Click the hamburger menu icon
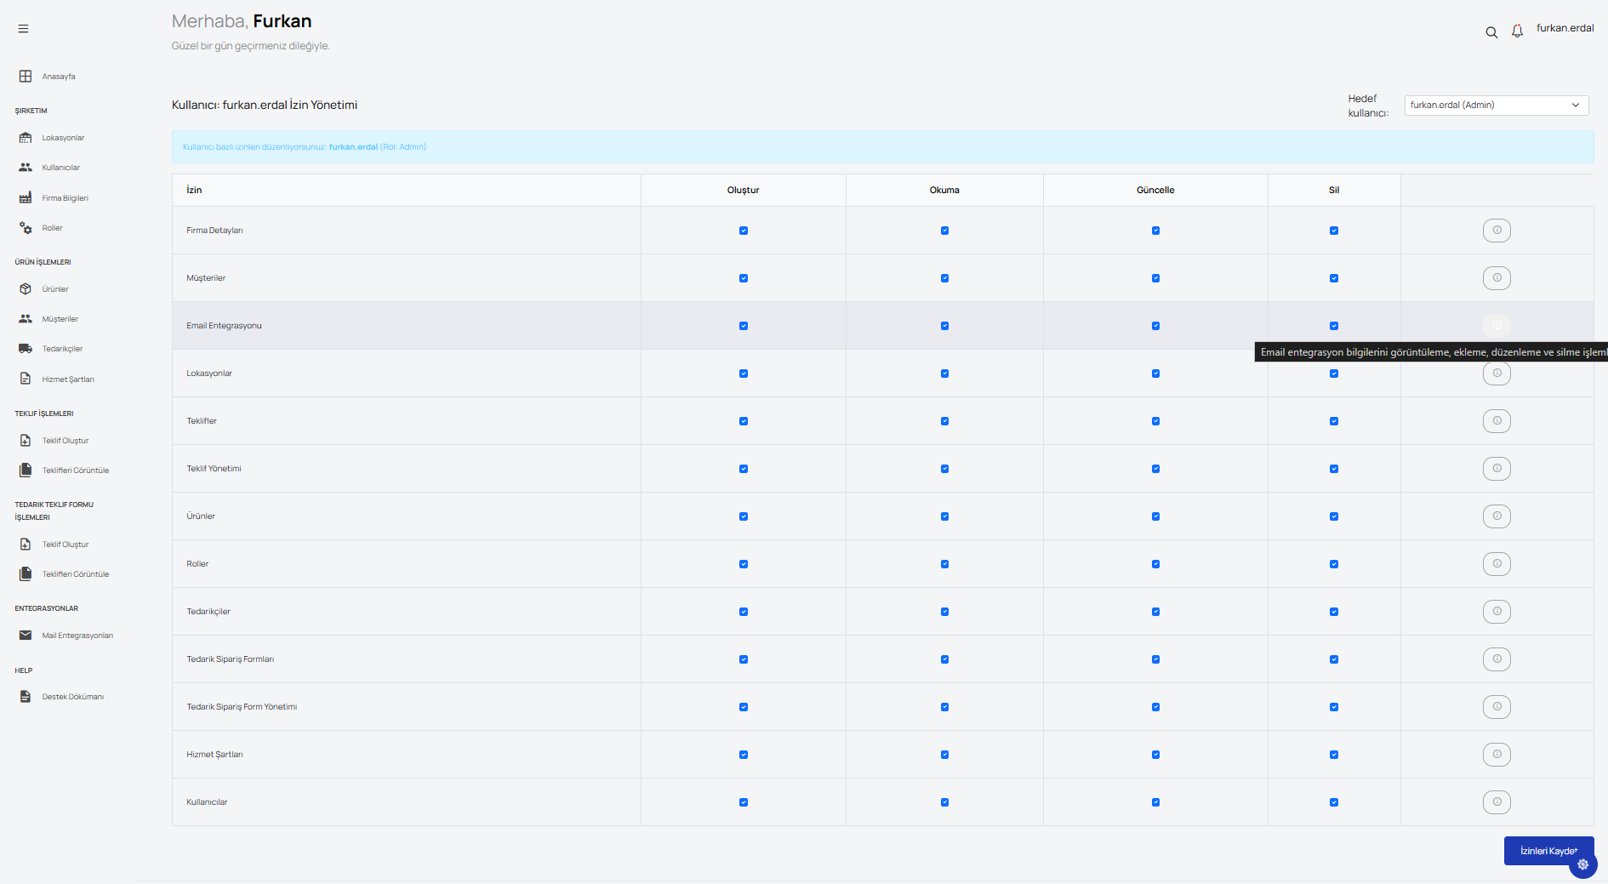The width and height of the screenshot is (1608, 884). [23, 29]
